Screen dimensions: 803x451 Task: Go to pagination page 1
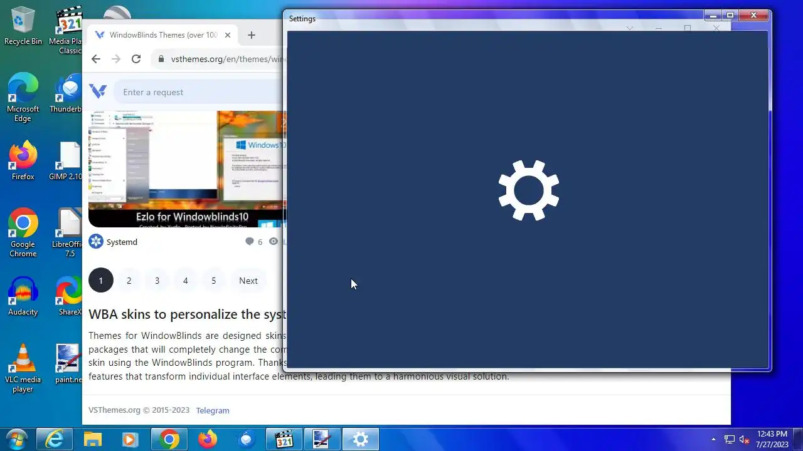(100, 281)
